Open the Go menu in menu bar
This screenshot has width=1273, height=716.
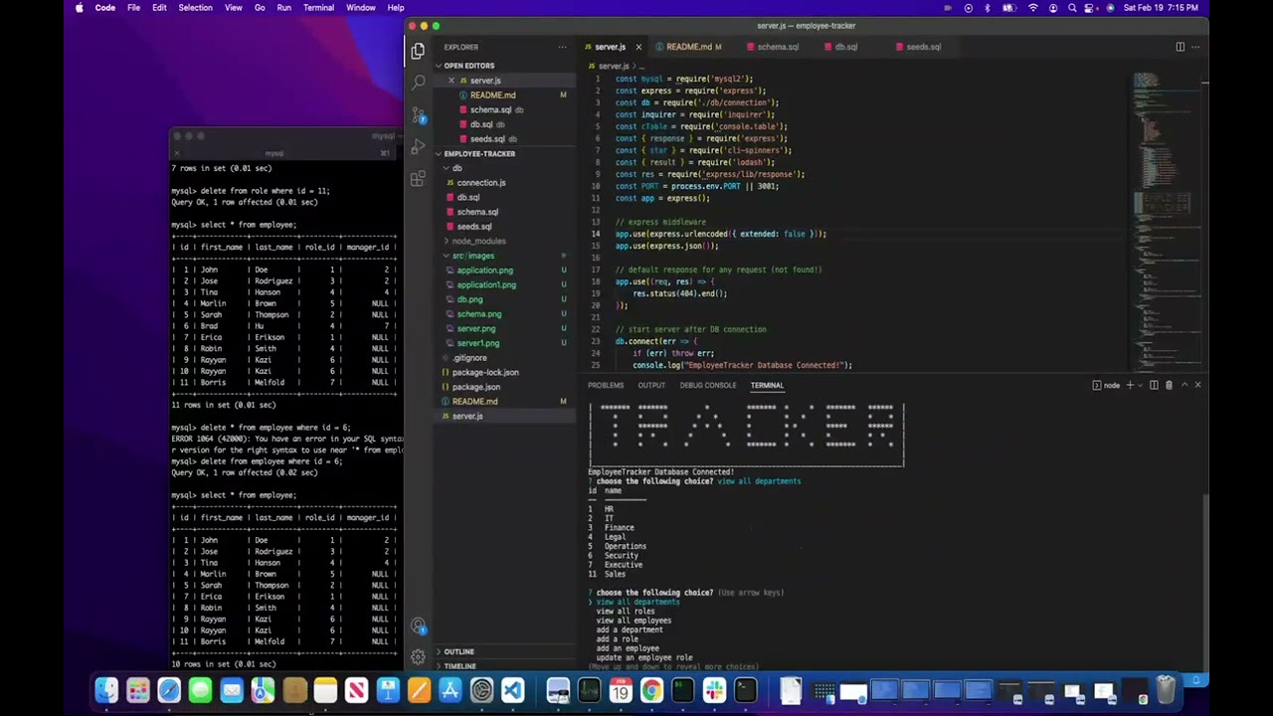(260, 8)
